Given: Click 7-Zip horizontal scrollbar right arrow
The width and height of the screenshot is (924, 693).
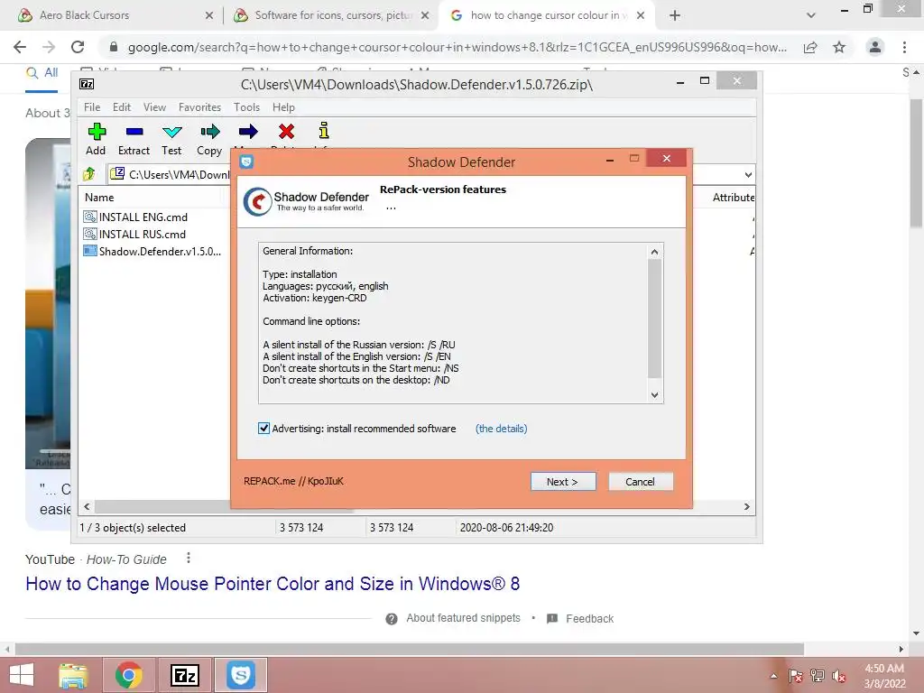Looking at the screenshot, I should [x=746, y=506].
